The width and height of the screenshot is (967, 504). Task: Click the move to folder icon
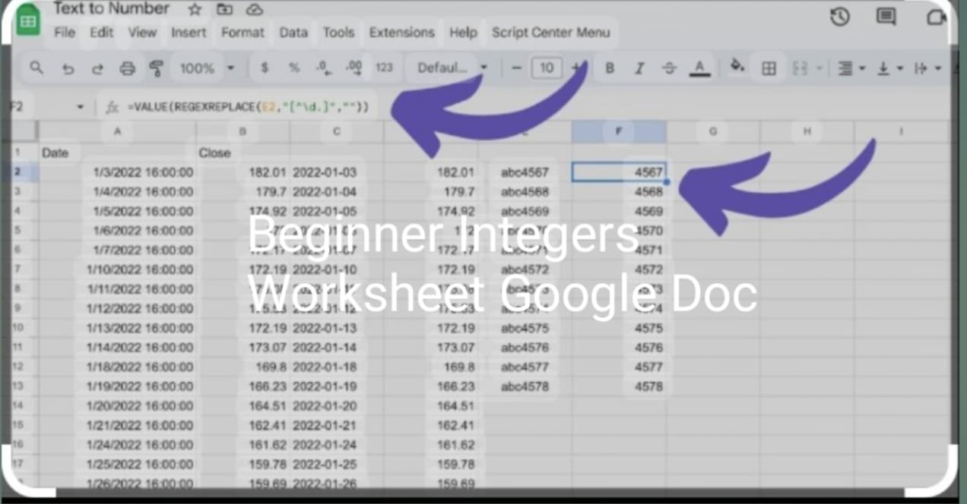pyautogui.click(x=224, y=9)
